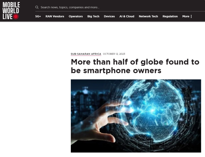Viewport: 205px width, 157px height.
Task: Open the Regulation section
Action: tap(170, 16)
